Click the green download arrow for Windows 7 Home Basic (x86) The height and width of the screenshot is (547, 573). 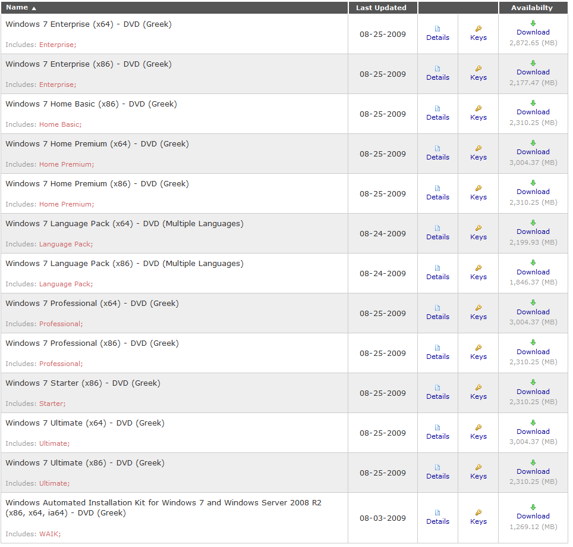pos(533,103)
